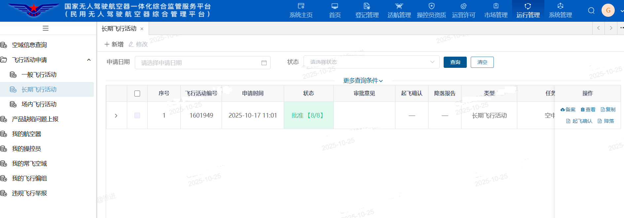This screenshot has height=218, width=624.
Task: Click the 复制 copy action in row
Action: (x=608, y=110)
